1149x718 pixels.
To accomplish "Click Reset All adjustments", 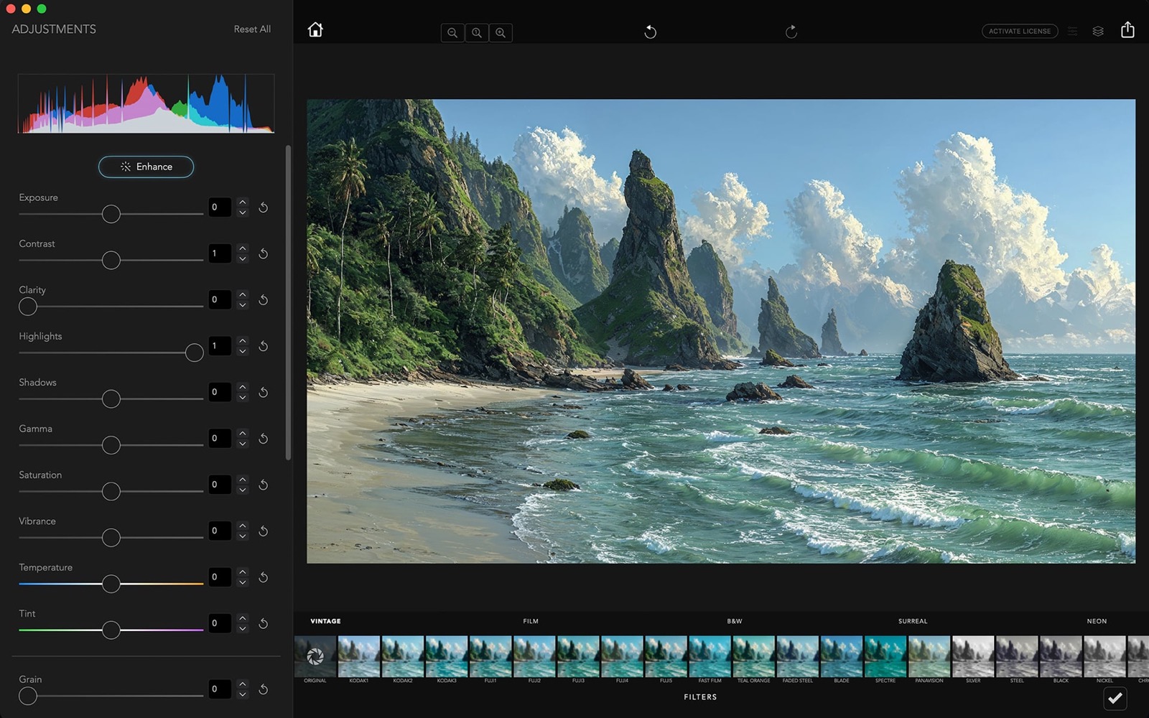I will coord(252,29).
